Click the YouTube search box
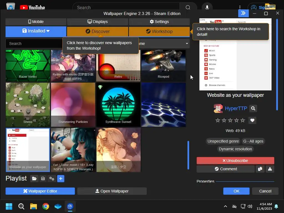Viewport: 284px width, 213px height. (126, 7)
